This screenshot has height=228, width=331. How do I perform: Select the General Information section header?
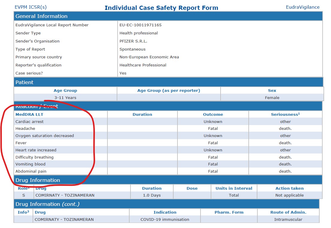[x=42, y=16]
